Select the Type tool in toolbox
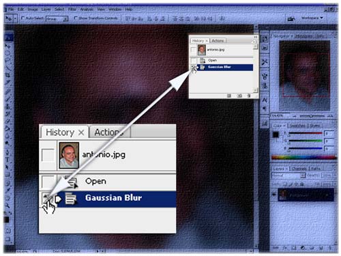The image size is (341, 256). [8, 160]
